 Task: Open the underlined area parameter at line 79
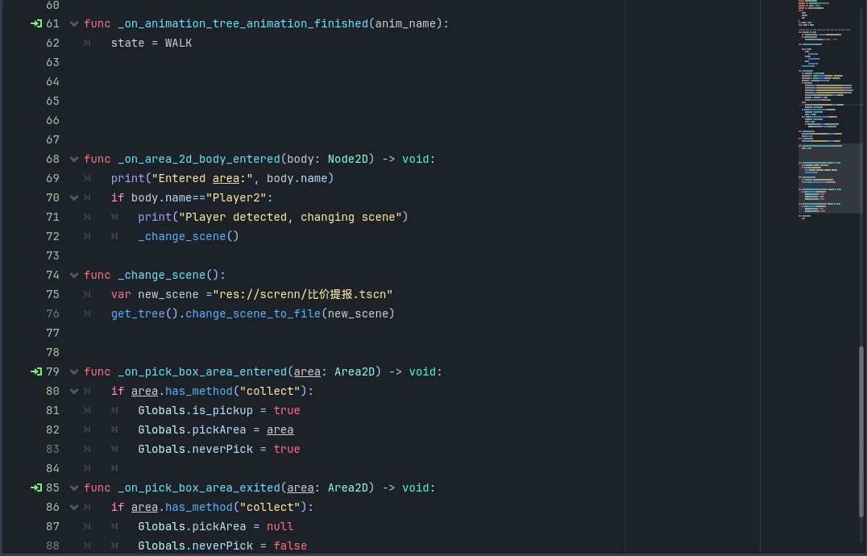(307, 371)
